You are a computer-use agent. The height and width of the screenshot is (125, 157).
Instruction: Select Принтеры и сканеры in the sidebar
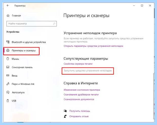[21, 51]
